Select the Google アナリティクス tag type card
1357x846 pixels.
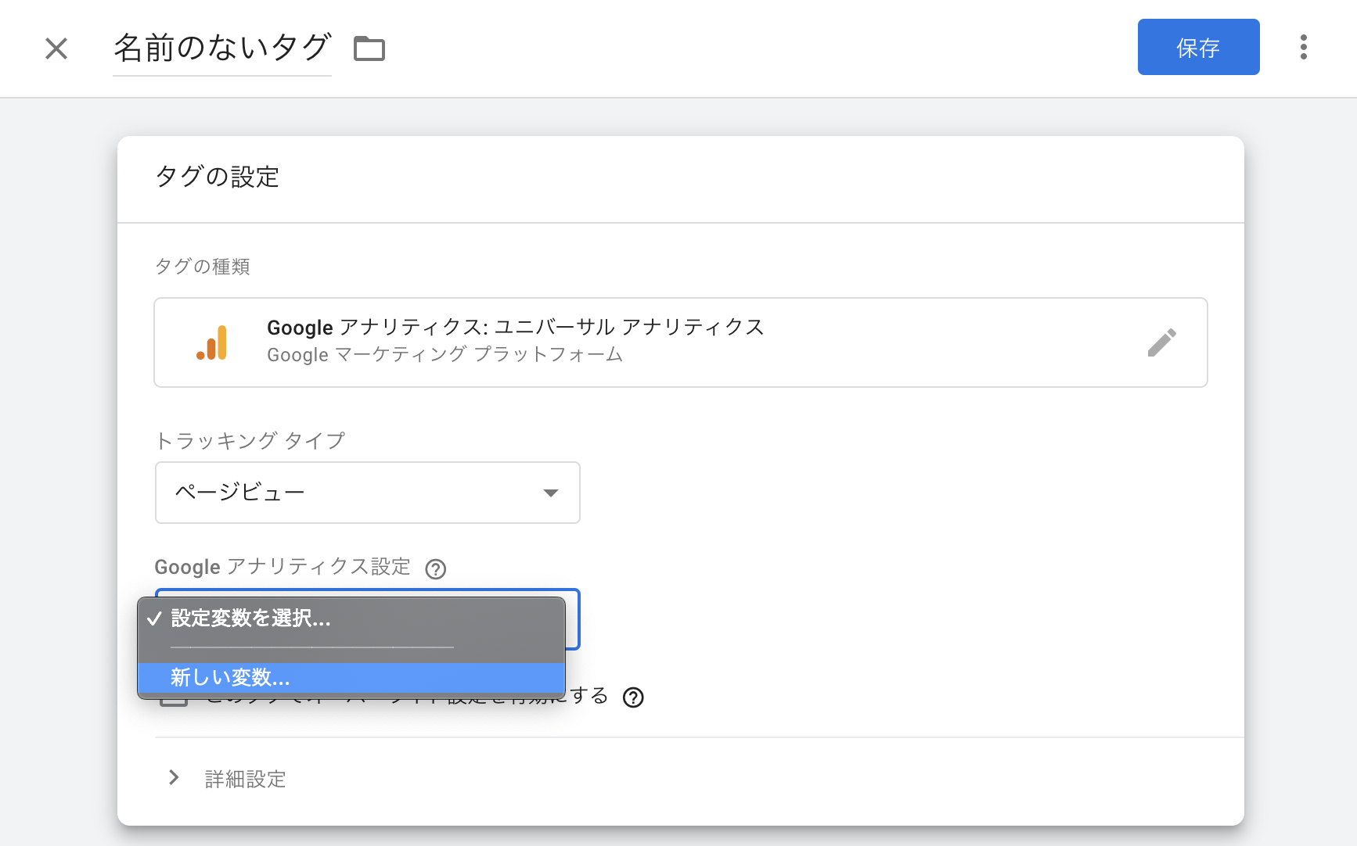tap(680, 342)
